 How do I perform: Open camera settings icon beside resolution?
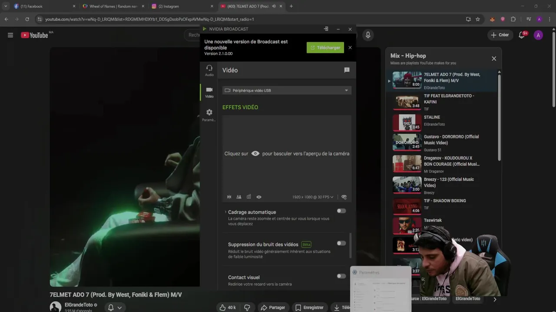[x=344, y=197]
